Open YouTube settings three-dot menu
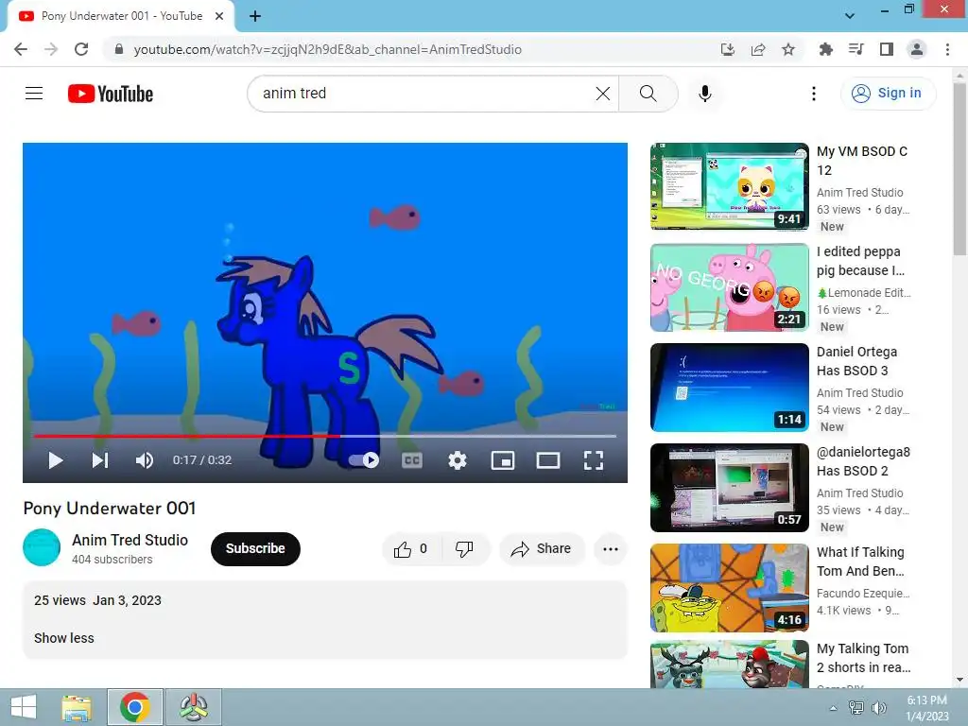 click(814, 94)
